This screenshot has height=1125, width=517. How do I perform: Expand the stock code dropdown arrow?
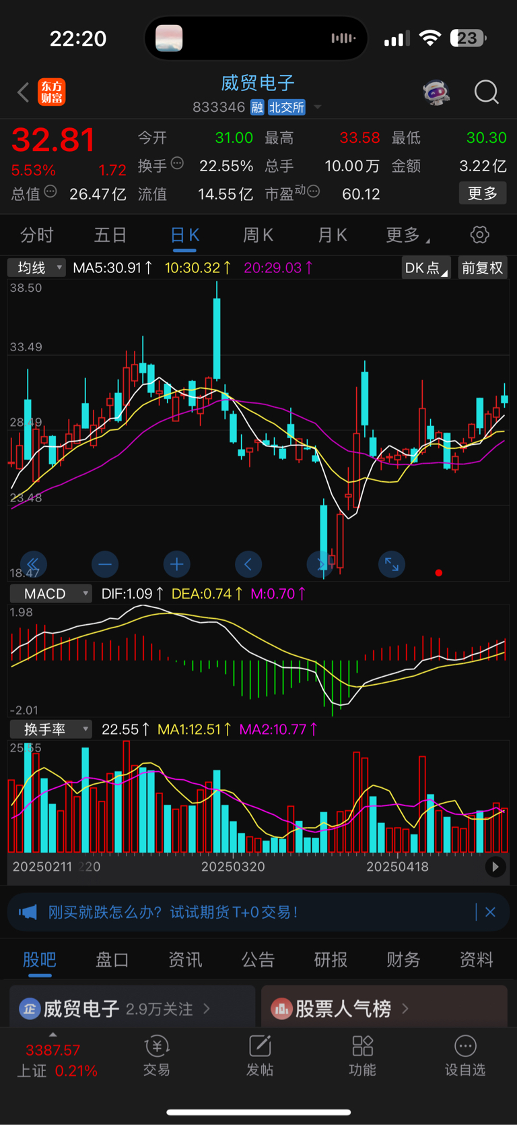pyautogui.click(x=318, y=107)
